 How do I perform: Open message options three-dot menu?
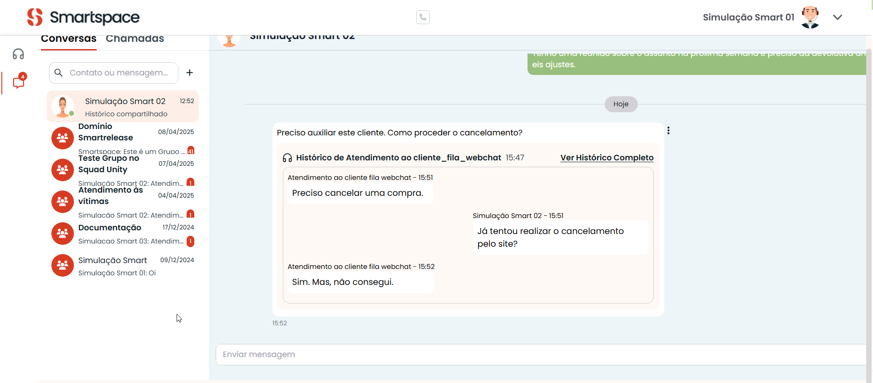tap(668, 131)
